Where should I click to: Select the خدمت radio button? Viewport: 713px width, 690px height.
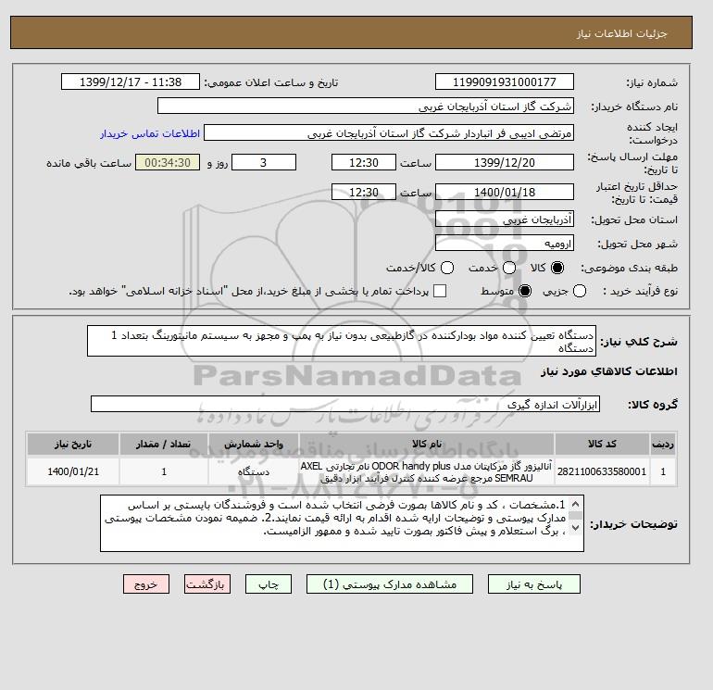tap(509, 268)
